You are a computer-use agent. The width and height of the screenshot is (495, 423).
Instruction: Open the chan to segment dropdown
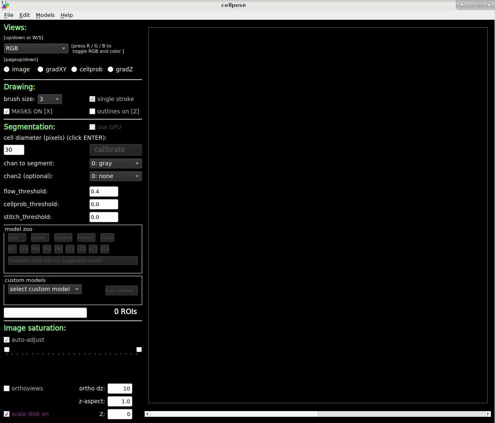(115, 163)
